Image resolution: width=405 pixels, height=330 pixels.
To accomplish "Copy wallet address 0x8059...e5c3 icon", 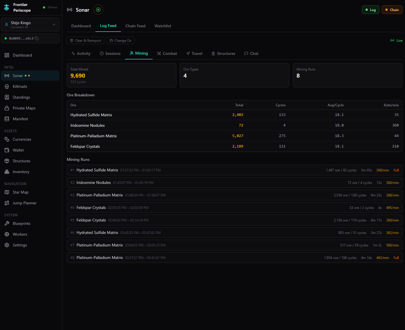I will pyautogui.click(x=37, y=38).
